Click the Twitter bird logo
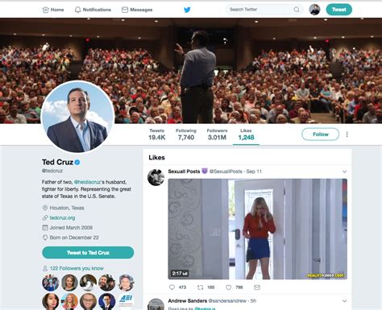This screenshot has height=310, width=382. (187, 10)
